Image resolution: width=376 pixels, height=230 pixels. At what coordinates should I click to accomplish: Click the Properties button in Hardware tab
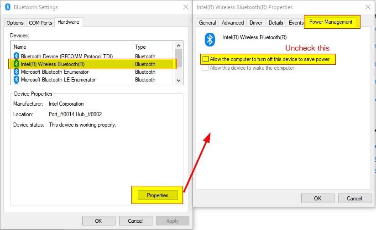(x=157, y=195)
